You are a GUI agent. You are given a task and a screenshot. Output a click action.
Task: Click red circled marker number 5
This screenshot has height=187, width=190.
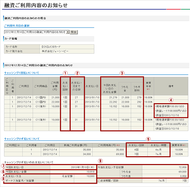pos(148,139)
